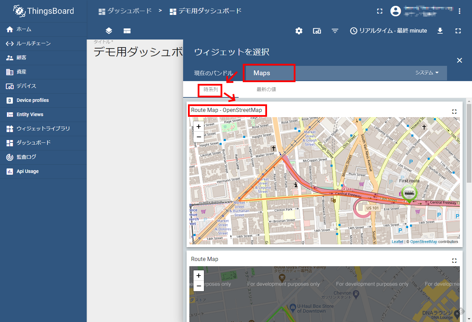472x322 pixels.
Task: Zoom in on the OpenStreetMap preview
Action: tap(199, 127)
